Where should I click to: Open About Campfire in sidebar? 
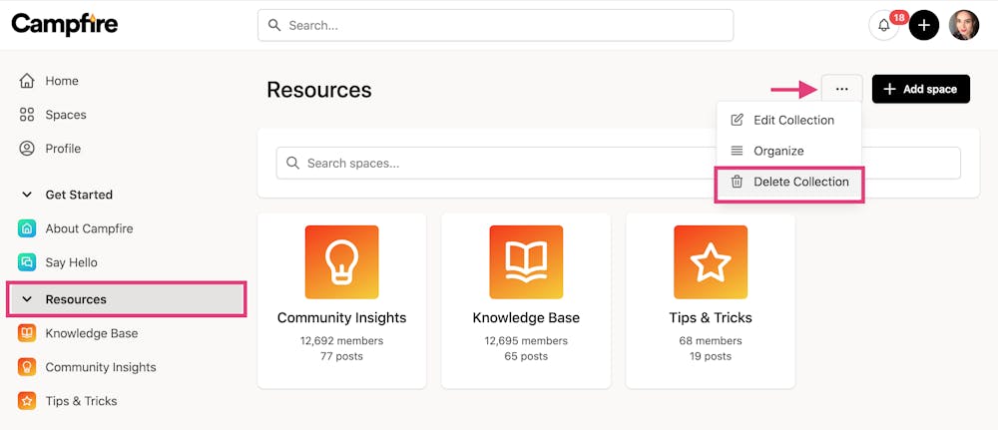point(89,228)
